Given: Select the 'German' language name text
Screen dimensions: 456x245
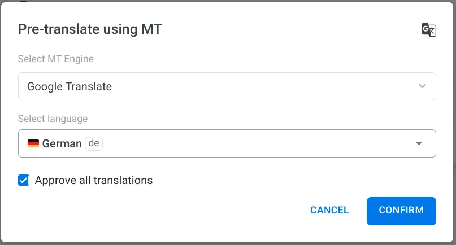Looking at the screenshot, I should click(x=62, y=143).
